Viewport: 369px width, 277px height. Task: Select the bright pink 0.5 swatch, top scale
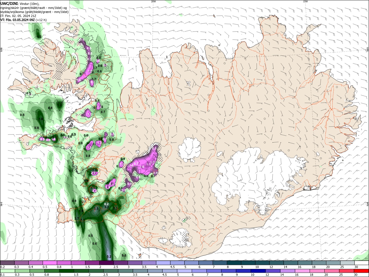coord(50,263)
